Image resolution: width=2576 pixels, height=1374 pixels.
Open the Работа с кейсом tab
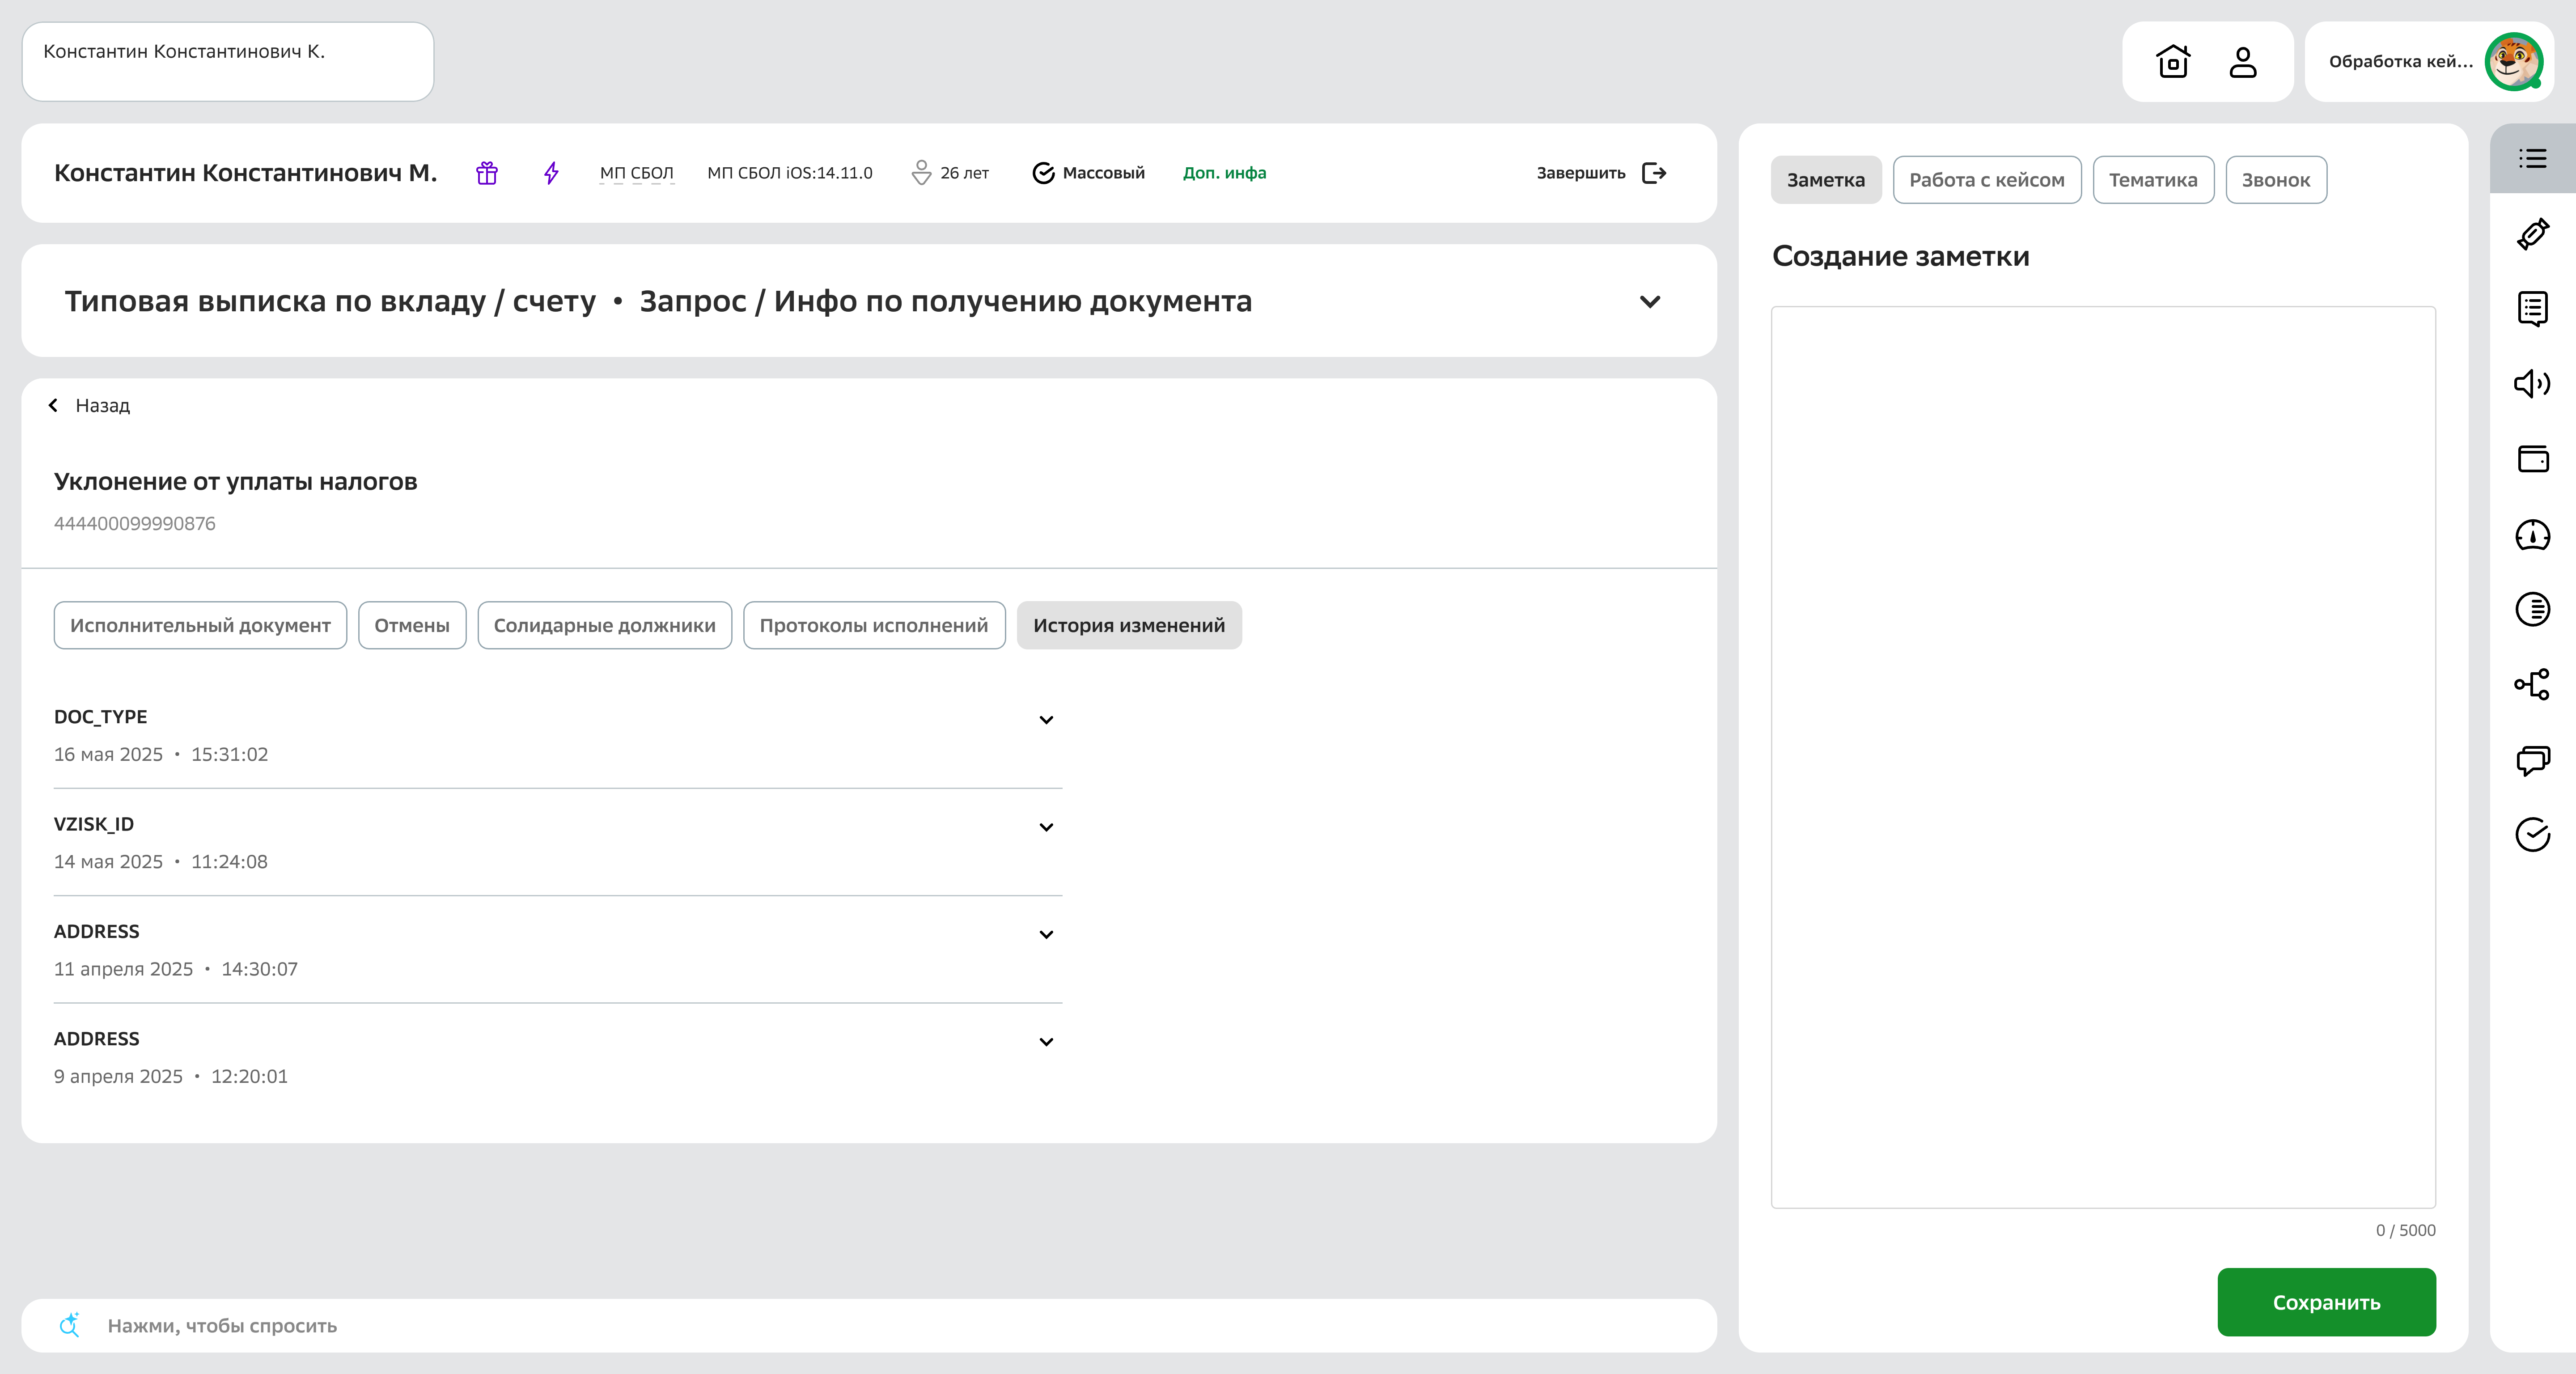click(1986, 180)
